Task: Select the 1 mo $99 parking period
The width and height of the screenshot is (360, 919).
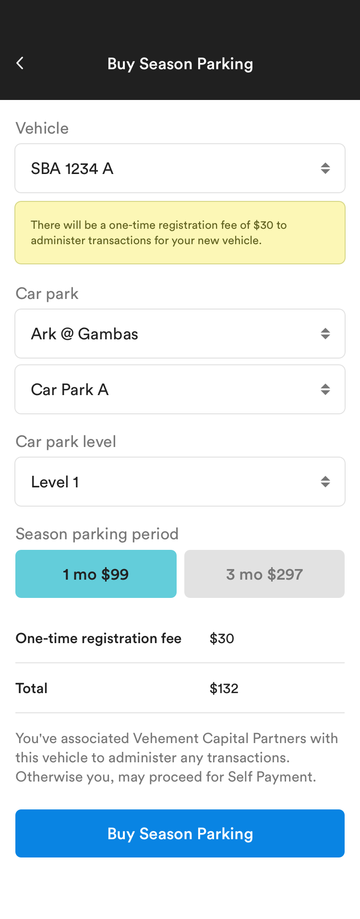Action: pos(96,574)
